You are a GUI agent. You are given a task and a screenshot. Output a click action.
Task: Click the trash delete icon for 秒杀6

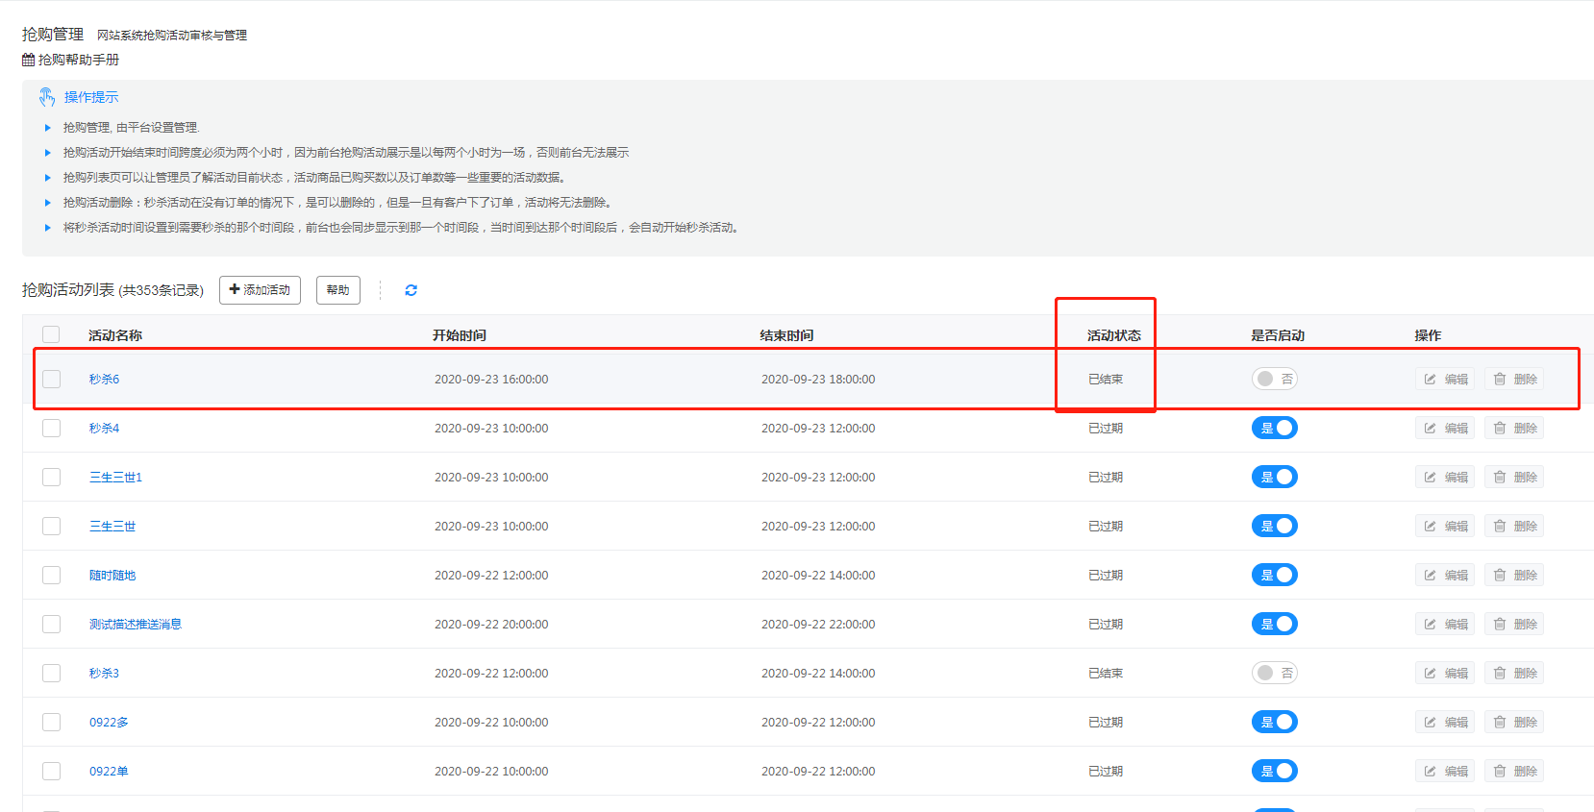pyautogui.click(x=1500, y=380)
